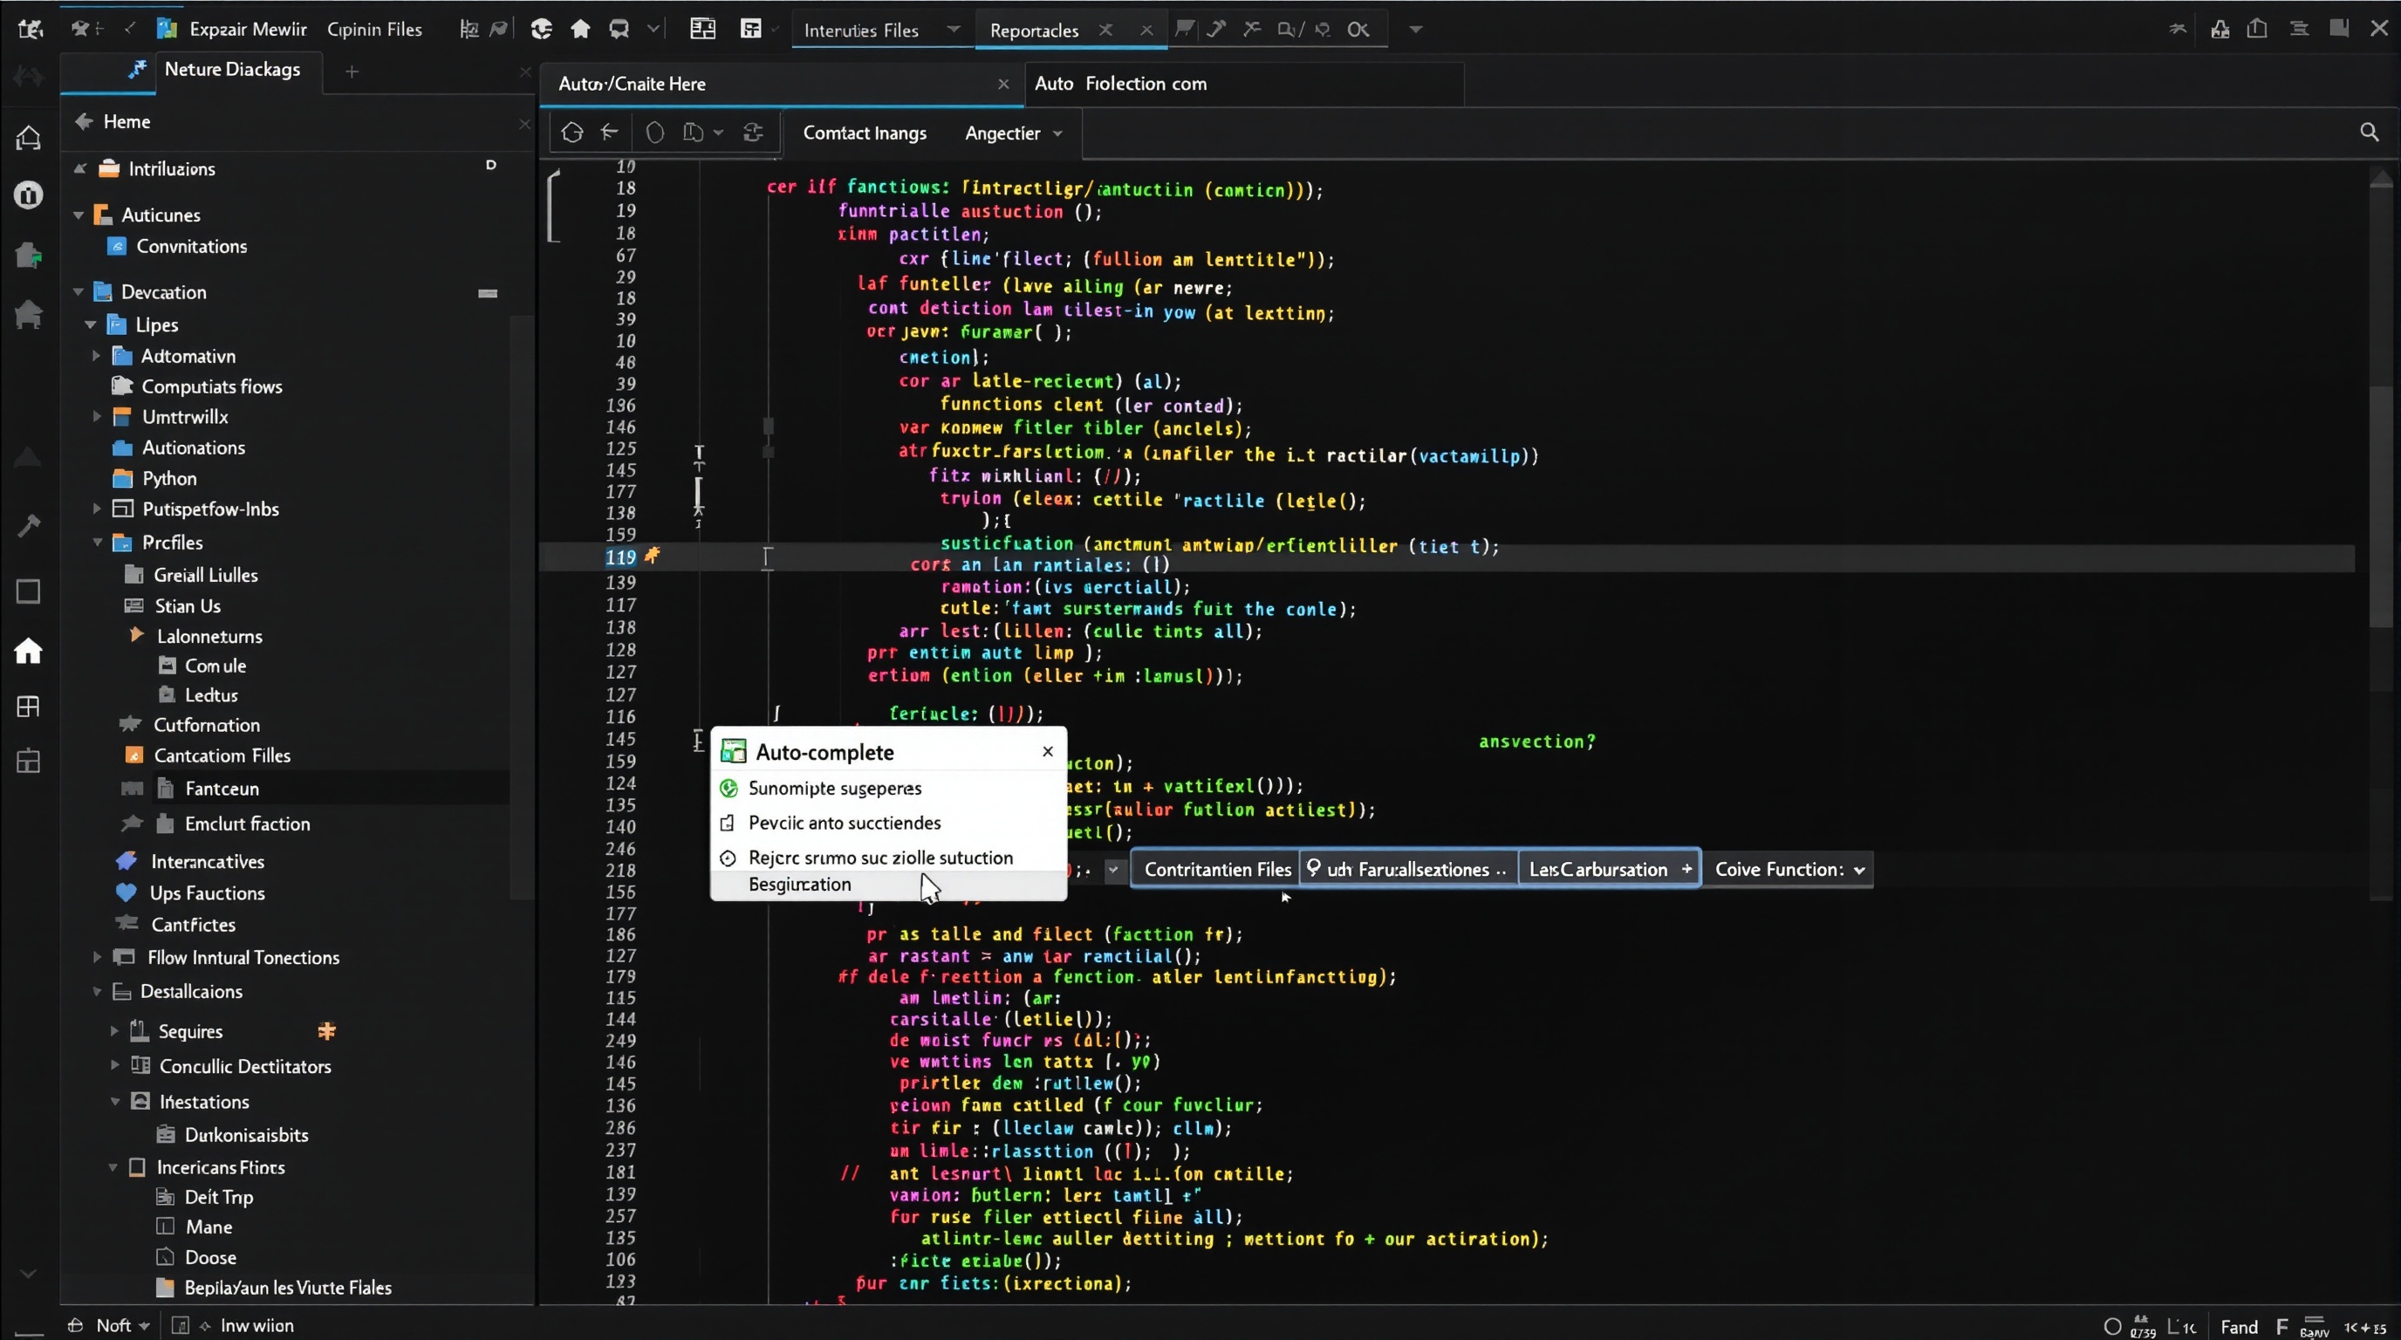Click the udh Farualiseationes button

pos(1407,870)
